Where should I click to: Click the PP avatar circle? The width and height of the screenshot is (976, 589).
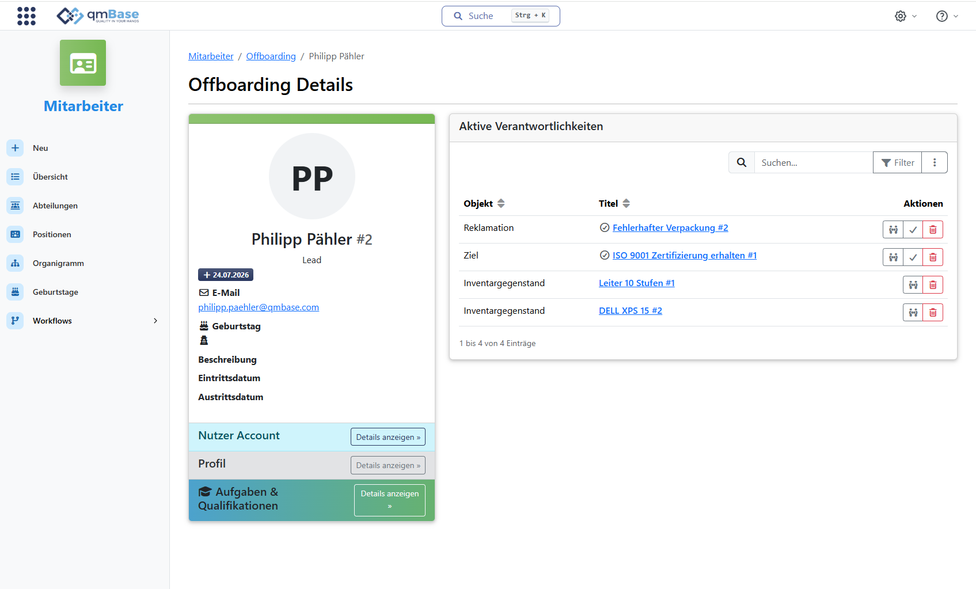[x=312, y=176]
